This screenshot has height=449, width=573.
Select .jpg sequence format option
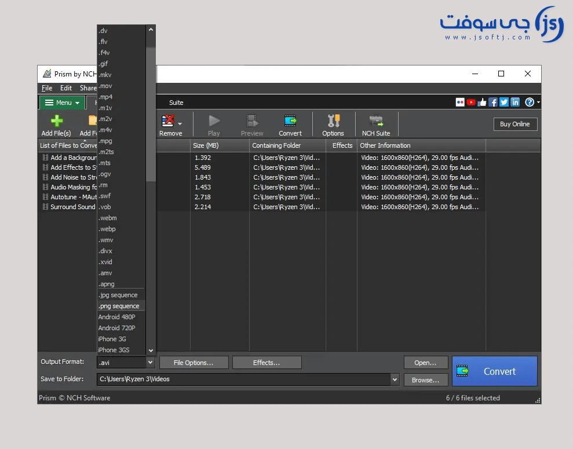point(121,295)
